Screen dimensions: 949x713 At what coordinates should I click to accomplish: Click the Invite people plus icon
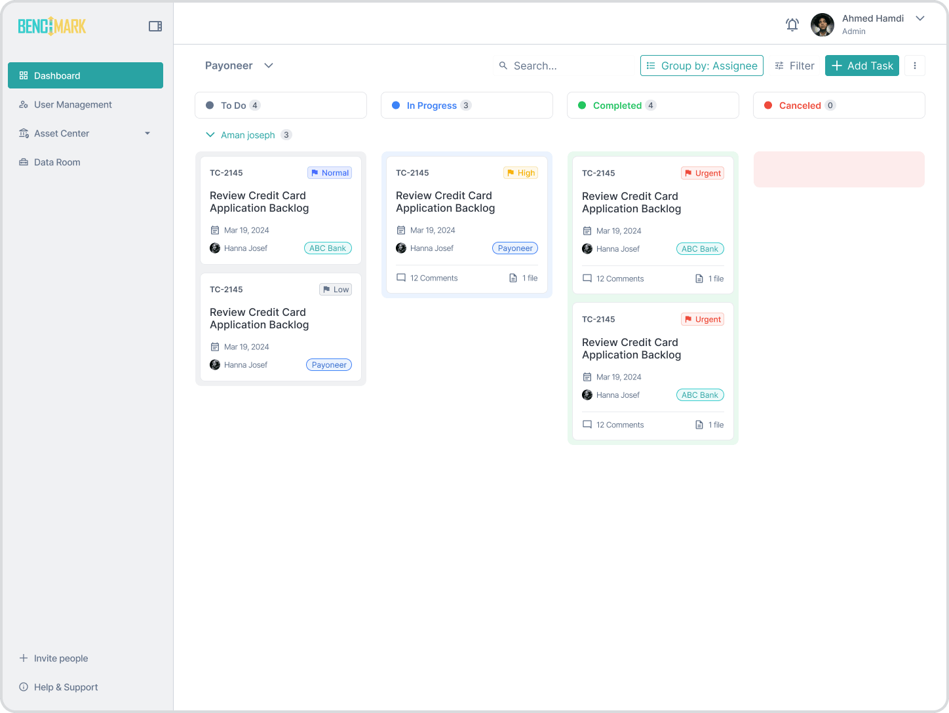pyautogui.click(x=24, y=658)
